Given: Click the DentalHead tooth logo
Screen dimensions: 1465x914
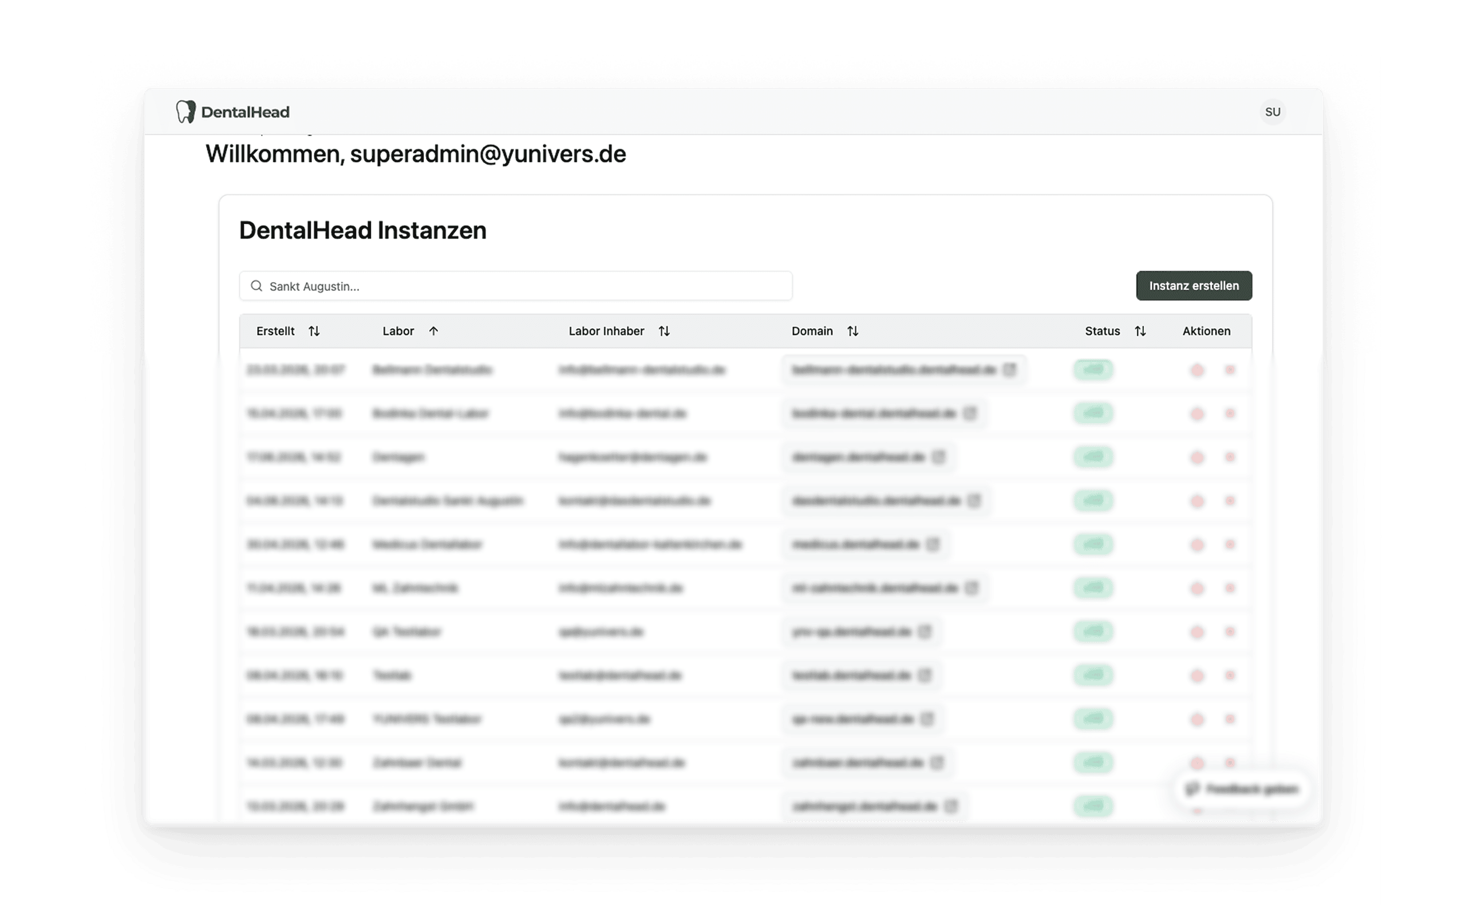Looking at the screenshot, I should click(185, 112).
